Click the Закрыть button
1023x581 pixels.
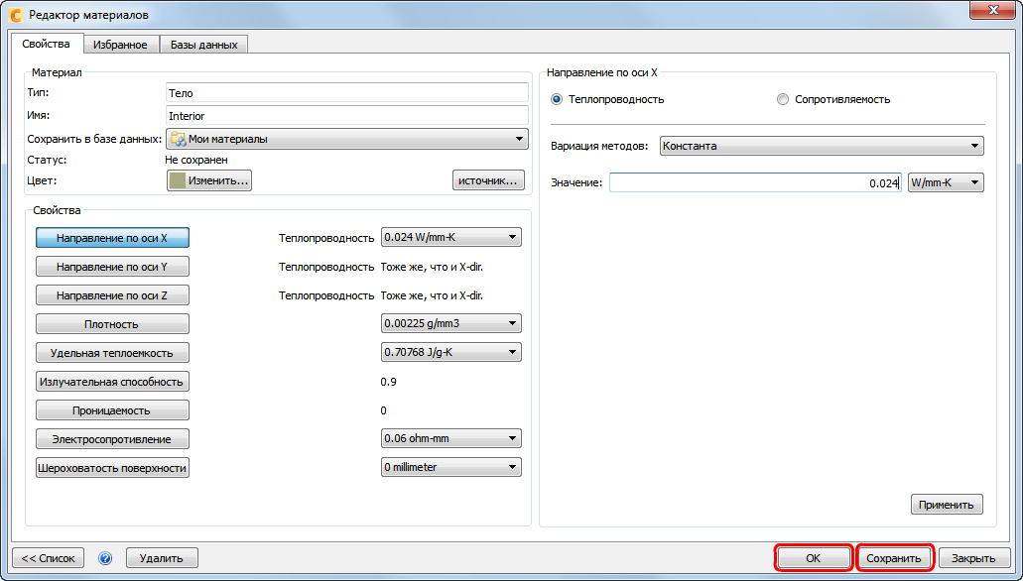coord(973,558)
